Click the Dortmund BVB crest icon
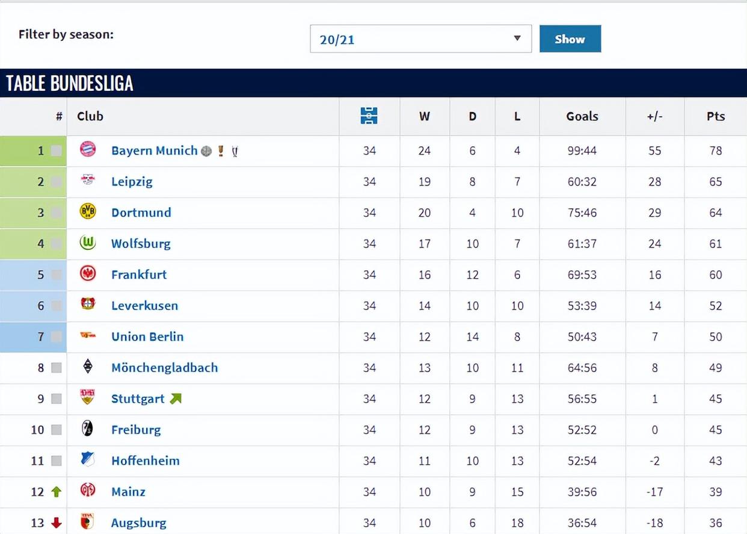Viewport: 747px width, 534px height. click(x=88, y=212)
